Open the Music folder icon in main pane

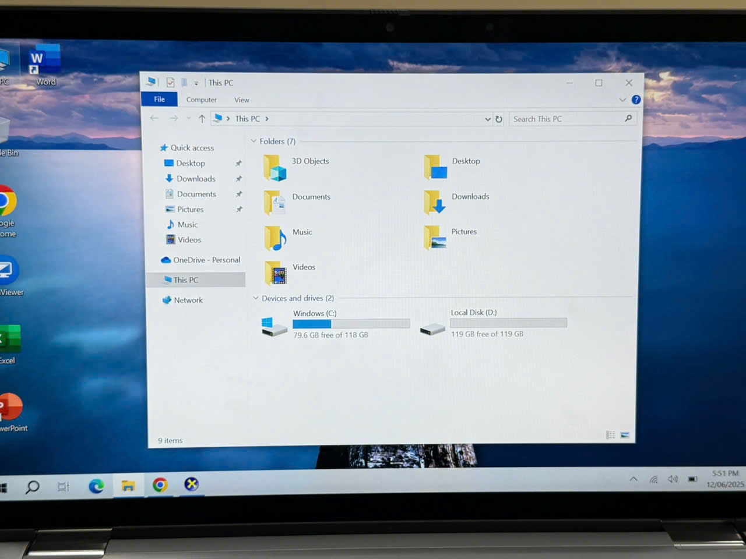(x=275, y=238)
